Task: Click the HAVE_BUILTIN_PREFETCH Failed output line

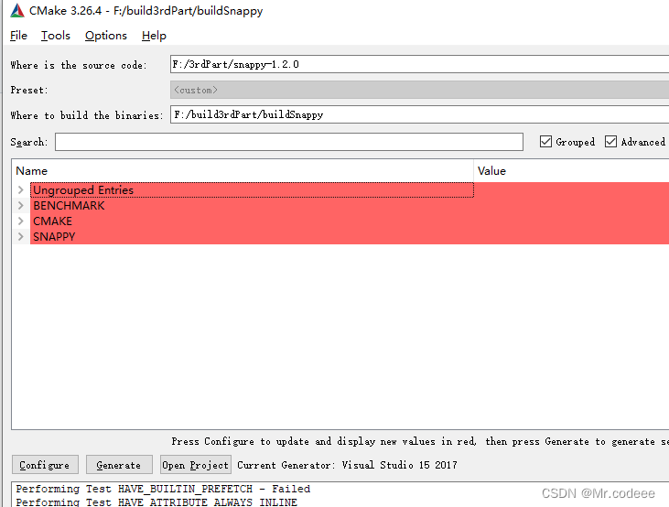Action: click(163, 489)
